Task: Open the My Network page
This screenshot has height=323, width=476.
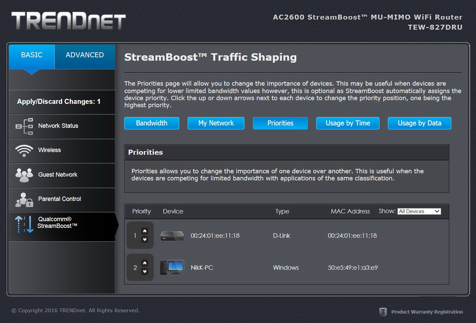Action: click(216, 123)
